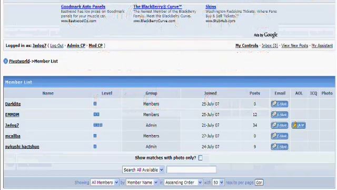Screen dimensions: 337x190
Task: Open EMMDM's member profile
Action: click(x=12, y=115)
